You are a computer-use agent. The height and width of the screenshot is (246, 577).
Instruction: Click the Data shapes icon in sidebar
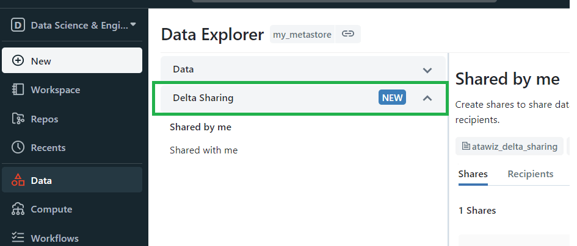coord(18,180)
